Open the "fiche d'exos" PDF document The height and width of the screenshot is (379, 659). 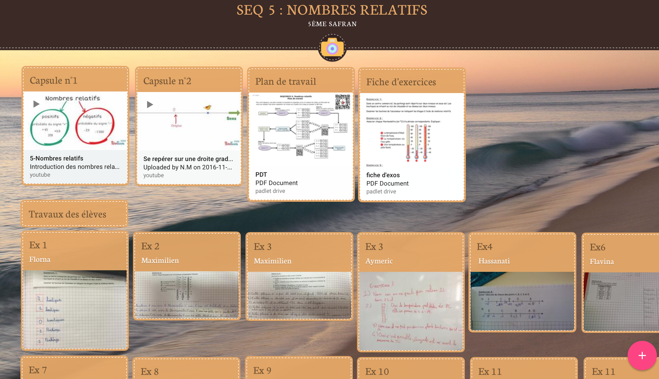click(383, 175)
